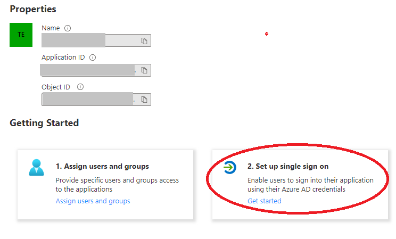The height and width of the screenshot is (239, 396).
Task: Select the green TE application logo tile
Action: click(x=21, y=35)
